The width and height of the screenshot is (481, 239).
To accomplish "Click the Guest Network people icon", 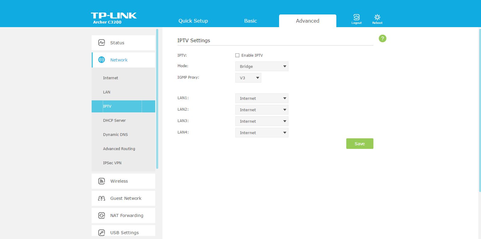I will pyautogui.click(x=102, y=198).
